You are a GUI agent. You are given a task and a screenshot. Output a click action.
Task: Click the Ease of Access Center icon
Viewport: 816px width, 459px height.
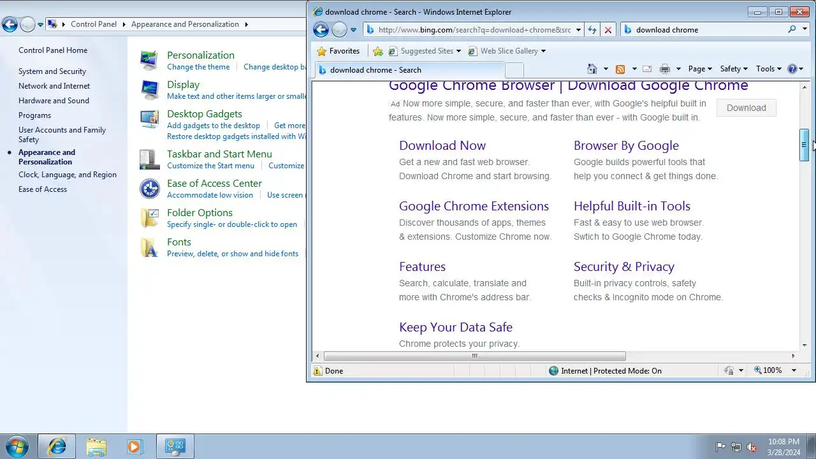coord(149,188)
